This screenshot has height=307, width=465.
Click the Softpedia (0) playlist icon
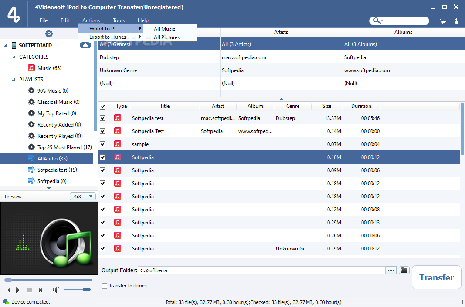pos(31,181)
